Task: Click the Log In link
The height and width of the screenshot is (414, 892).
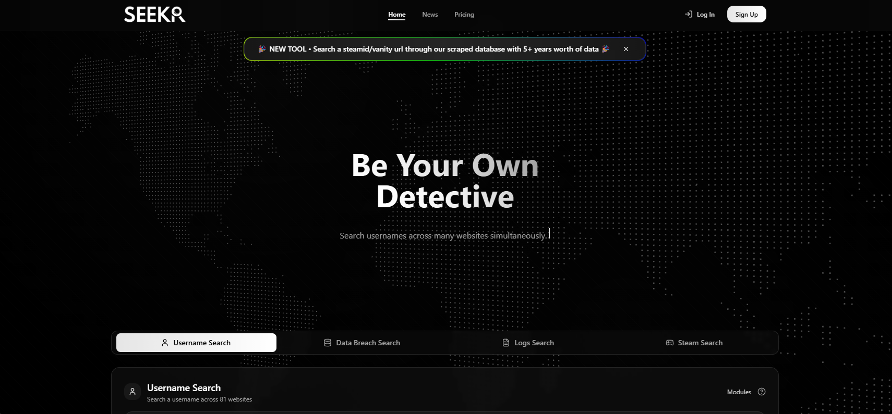Action: [x=700, y=15]
